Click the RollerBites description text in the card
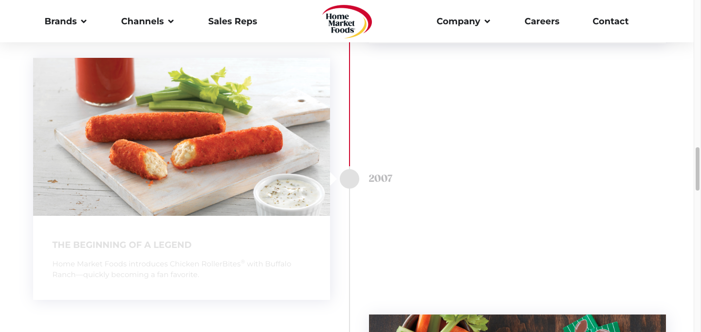The image size is (701, 332). click(x=172, y=269)
